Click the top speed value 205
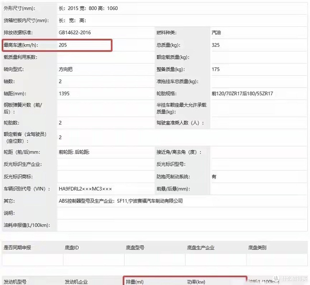 click(63, 45)
